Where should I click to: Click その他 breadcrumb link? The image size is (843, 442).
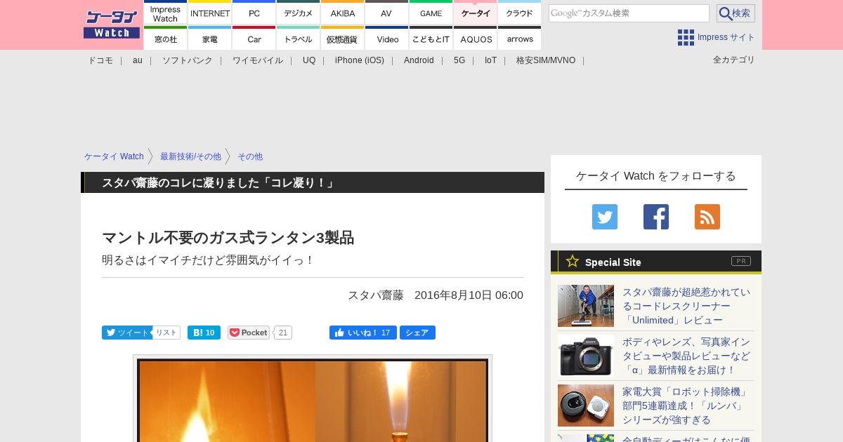pyautogui.click(x=250, y=156)
